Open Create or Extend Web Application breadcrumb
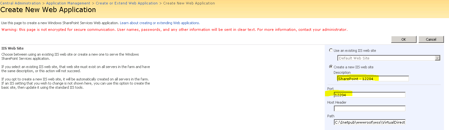This screenshot has width=449, height=130. click(x=127, y=3)
